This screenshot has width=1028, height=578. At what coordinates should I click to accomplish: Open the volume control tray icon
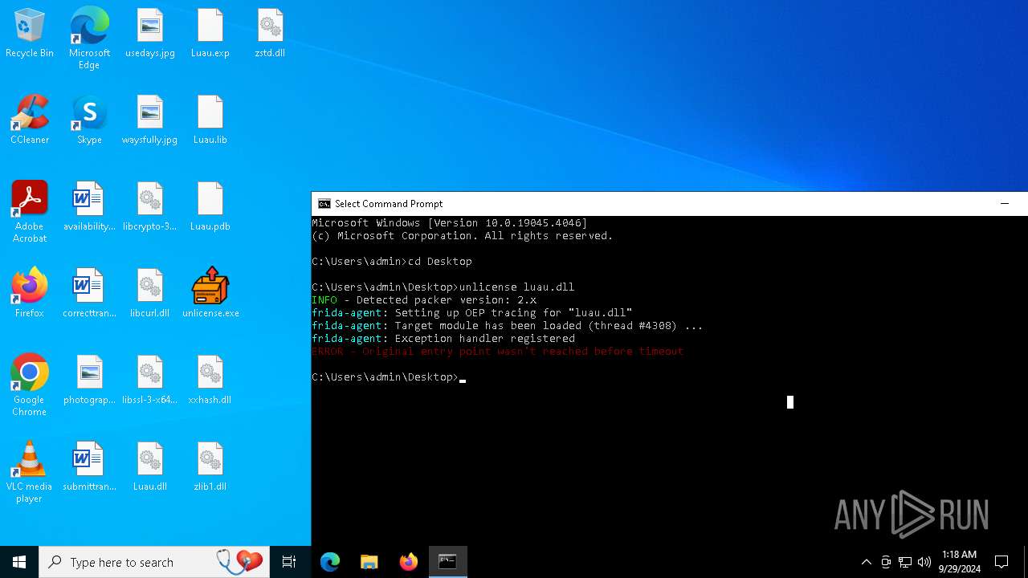pyautogui.click(x=924, y=562)
